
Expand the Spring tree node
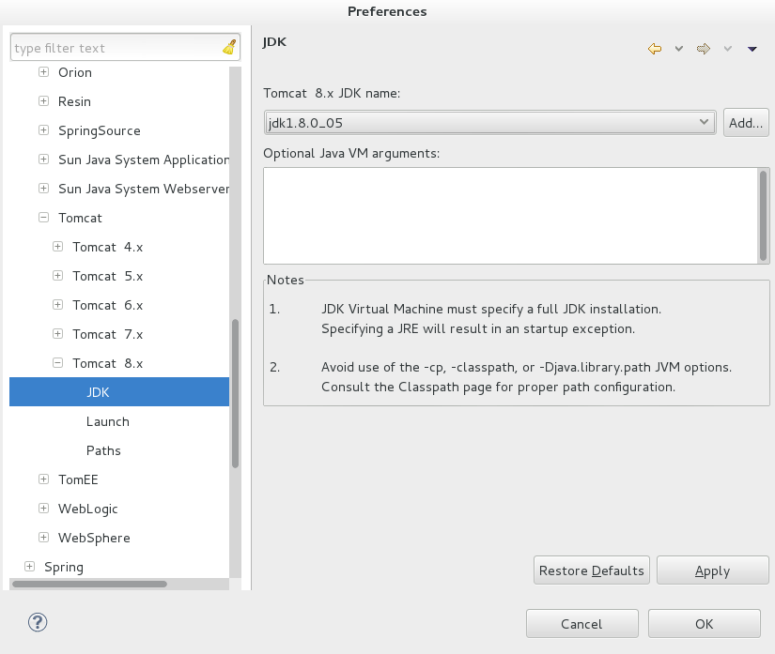click(x=30, y=567)
